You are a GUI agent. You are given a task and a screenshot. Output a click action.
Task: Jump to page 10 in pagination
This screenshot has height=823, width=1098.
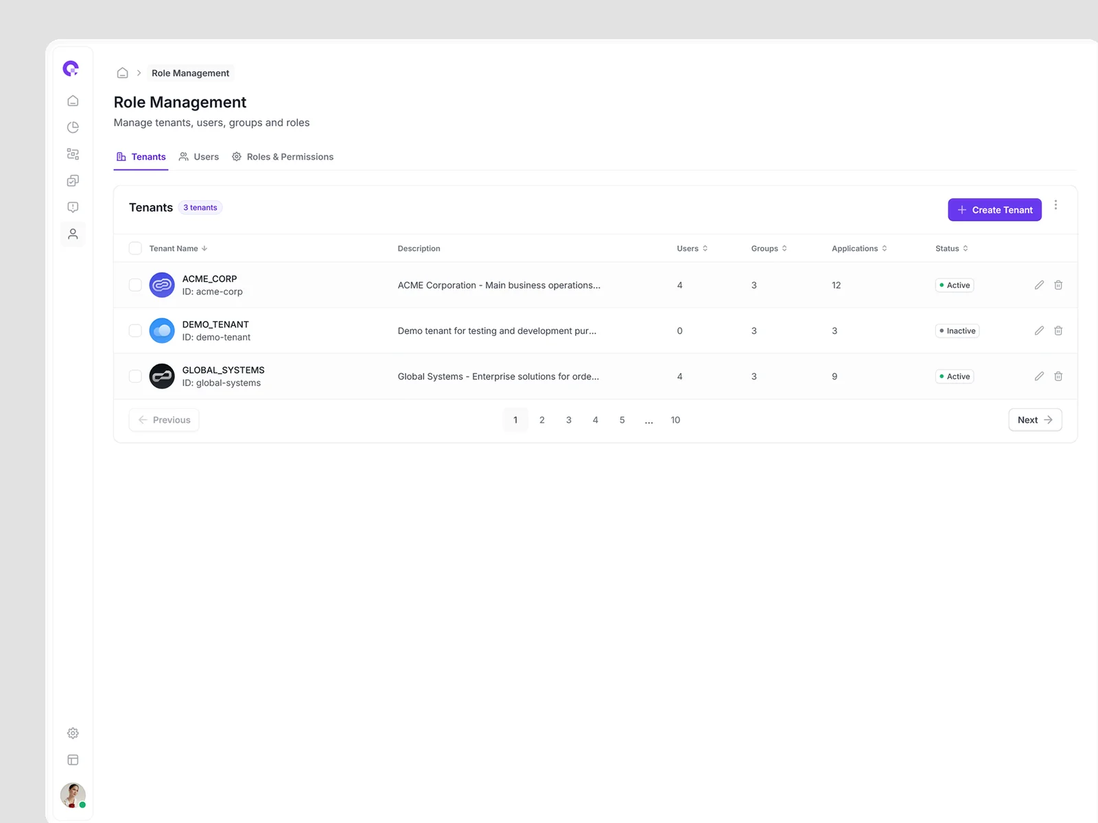click(675, 420)
